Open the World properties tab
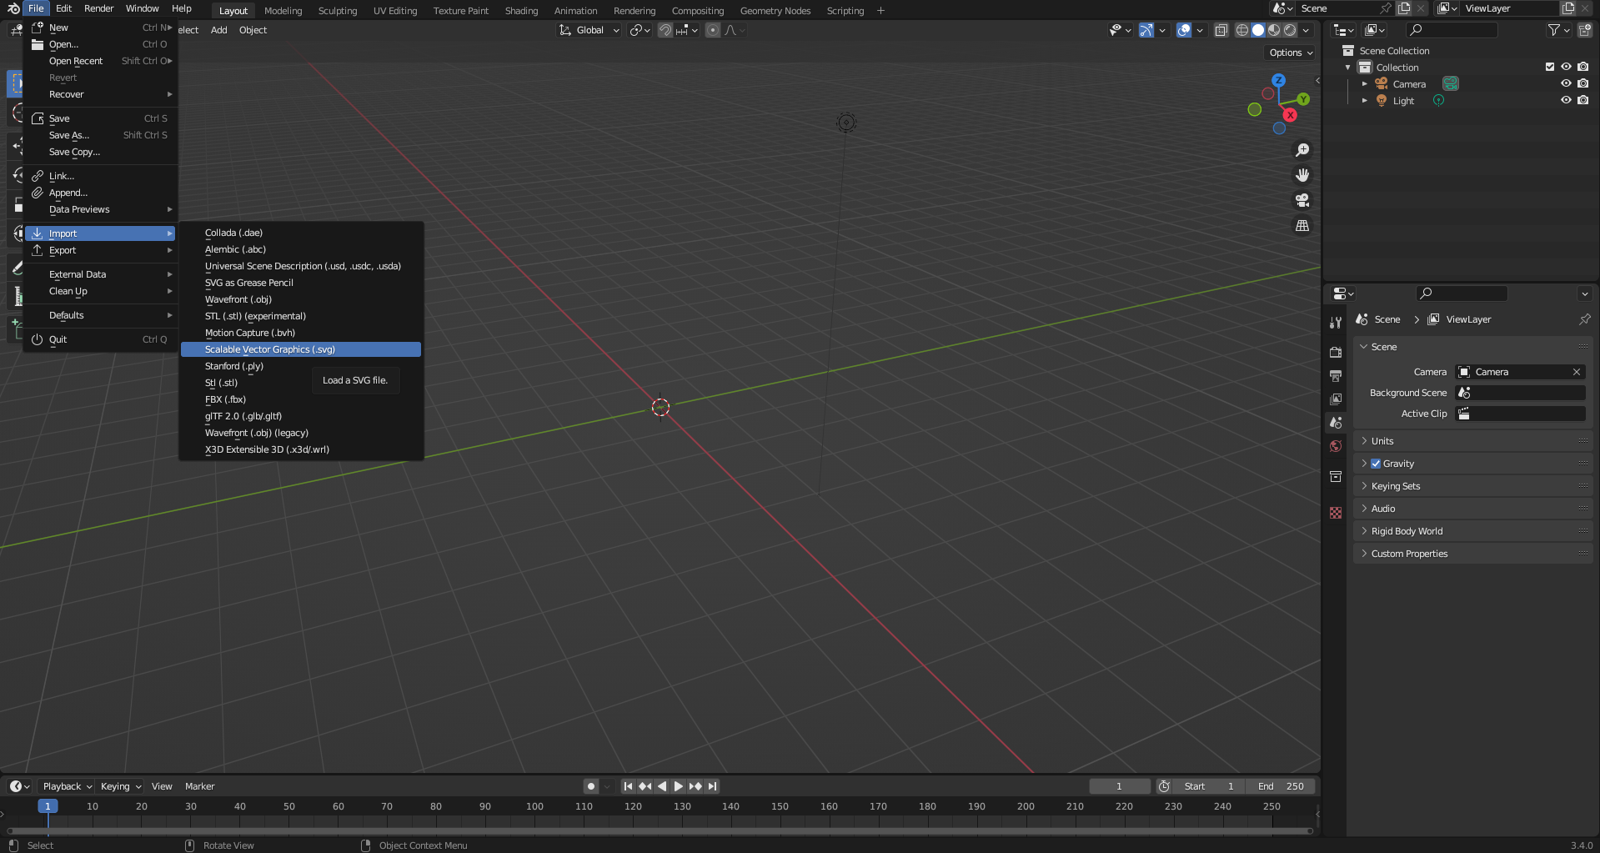The height and width of the screenshot is (853, 1600). click(x=1336, y=446)
